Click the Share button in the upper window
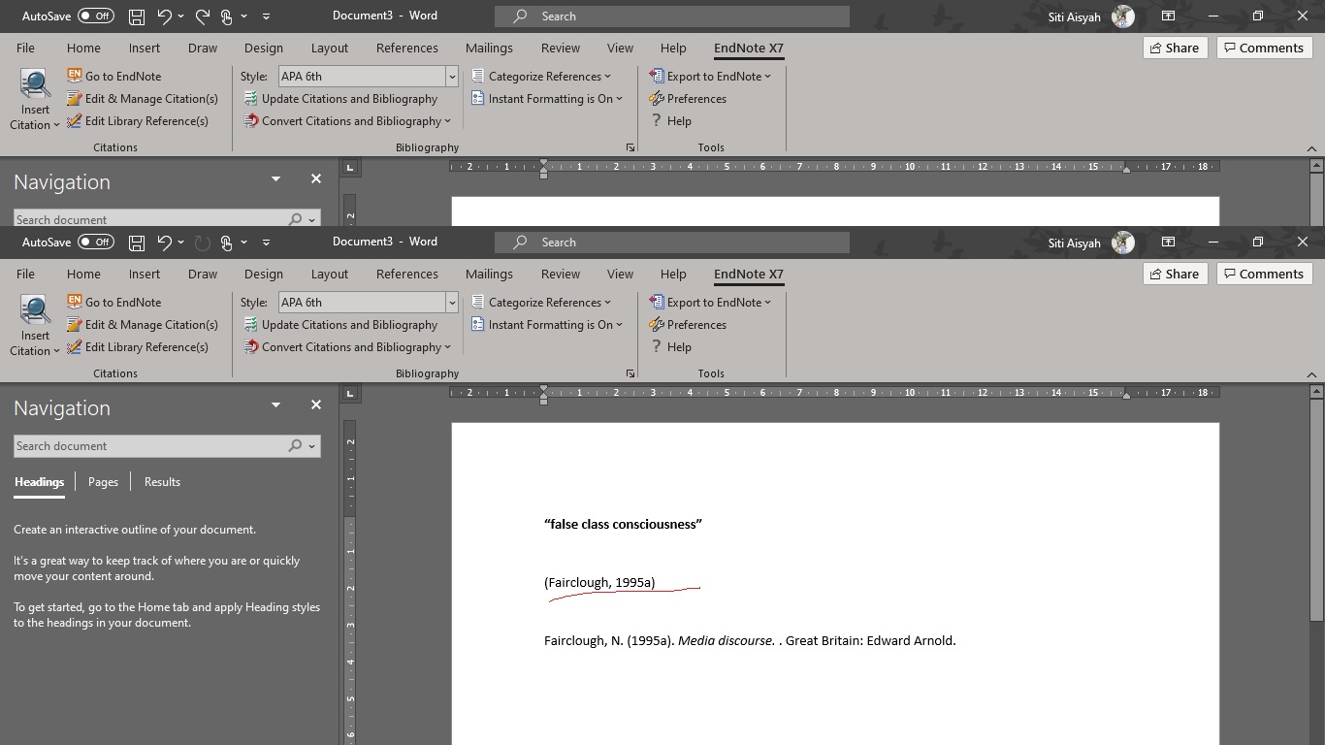The image size is (1325, 745). pyautogui.click(x=1175, y=49)
